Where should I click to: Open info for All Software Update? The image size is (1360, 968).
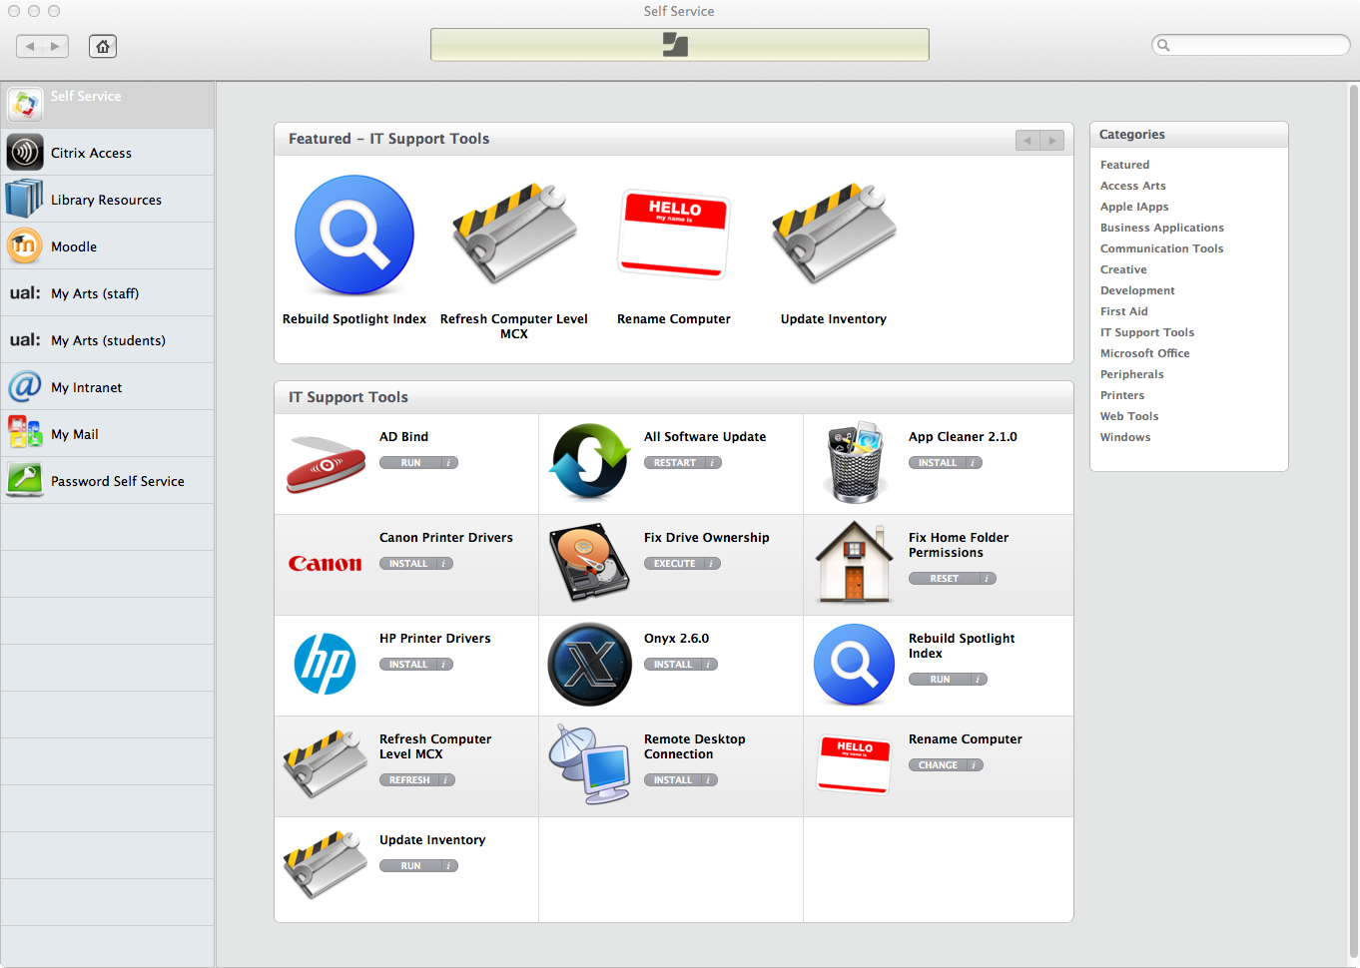click(712, 463)
